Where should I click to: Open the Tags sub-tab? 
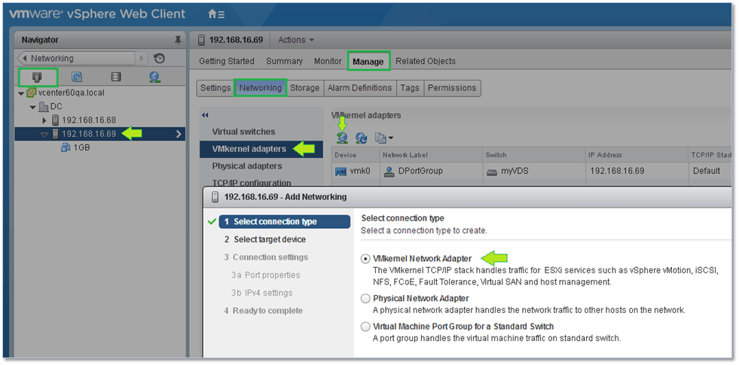(410, 88)
